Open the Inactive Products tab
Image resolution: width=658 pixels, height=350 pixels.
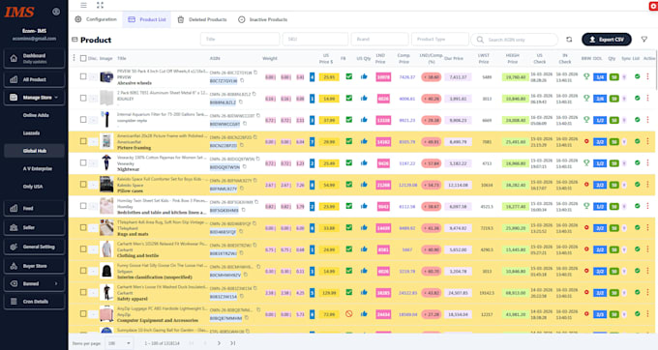(x=262, y=19)
